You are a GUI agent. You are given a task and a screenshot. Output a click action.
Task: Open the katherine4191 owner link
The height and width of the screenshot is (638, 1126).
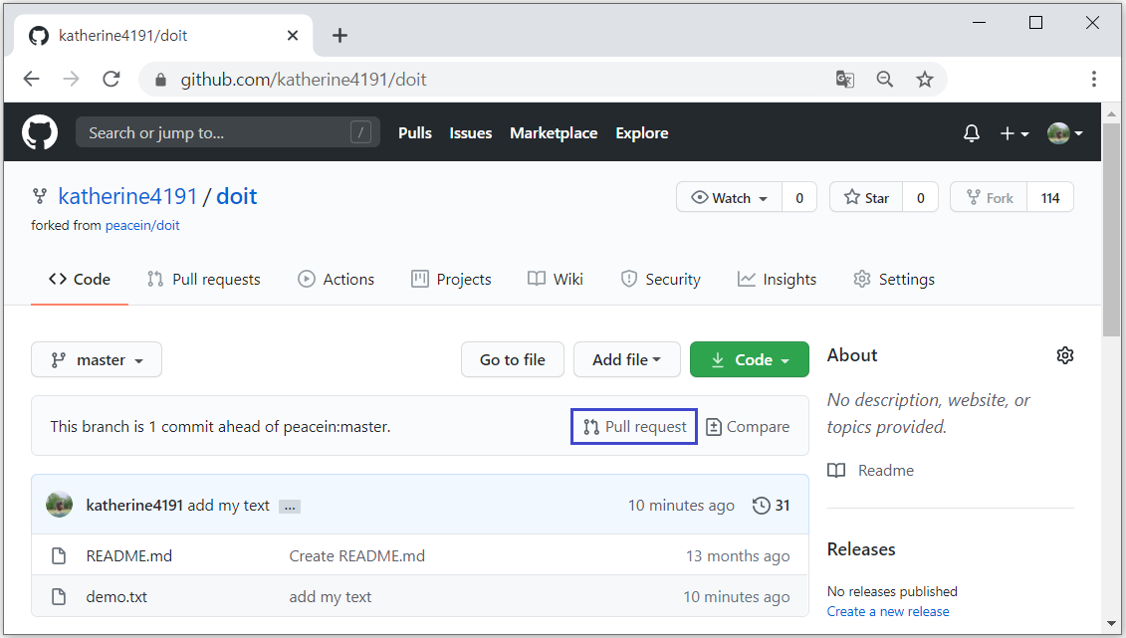click(x=127, y=196)
